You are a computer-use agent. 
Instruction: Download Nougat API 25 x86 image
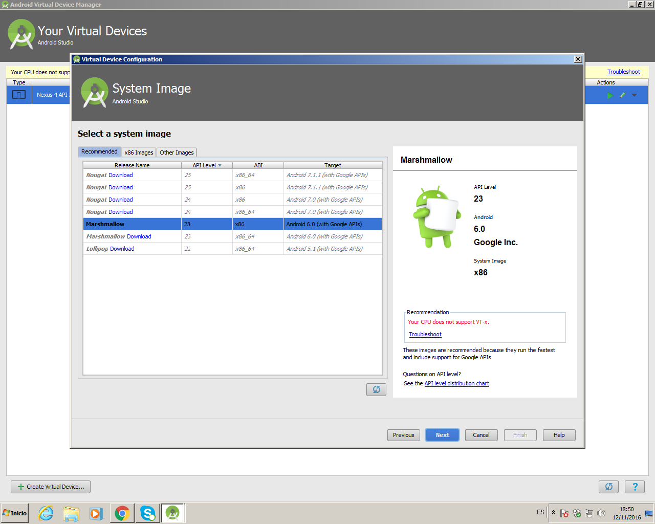pos(121,187)
